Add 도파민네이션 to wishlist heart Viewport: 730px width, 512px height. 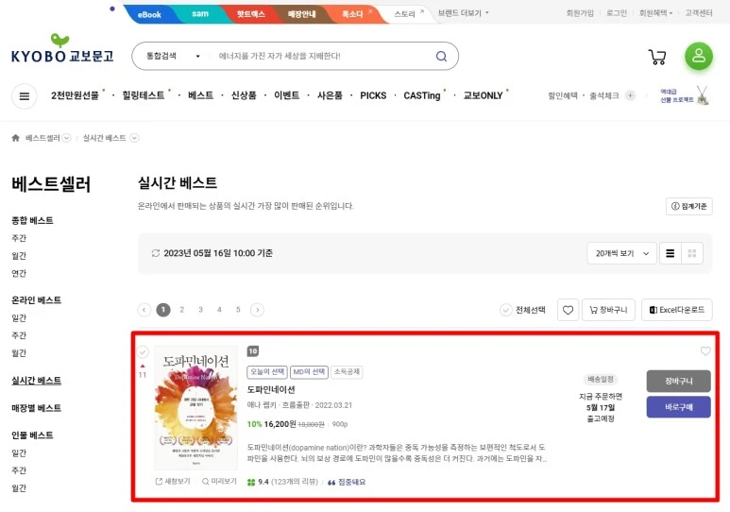705,351
